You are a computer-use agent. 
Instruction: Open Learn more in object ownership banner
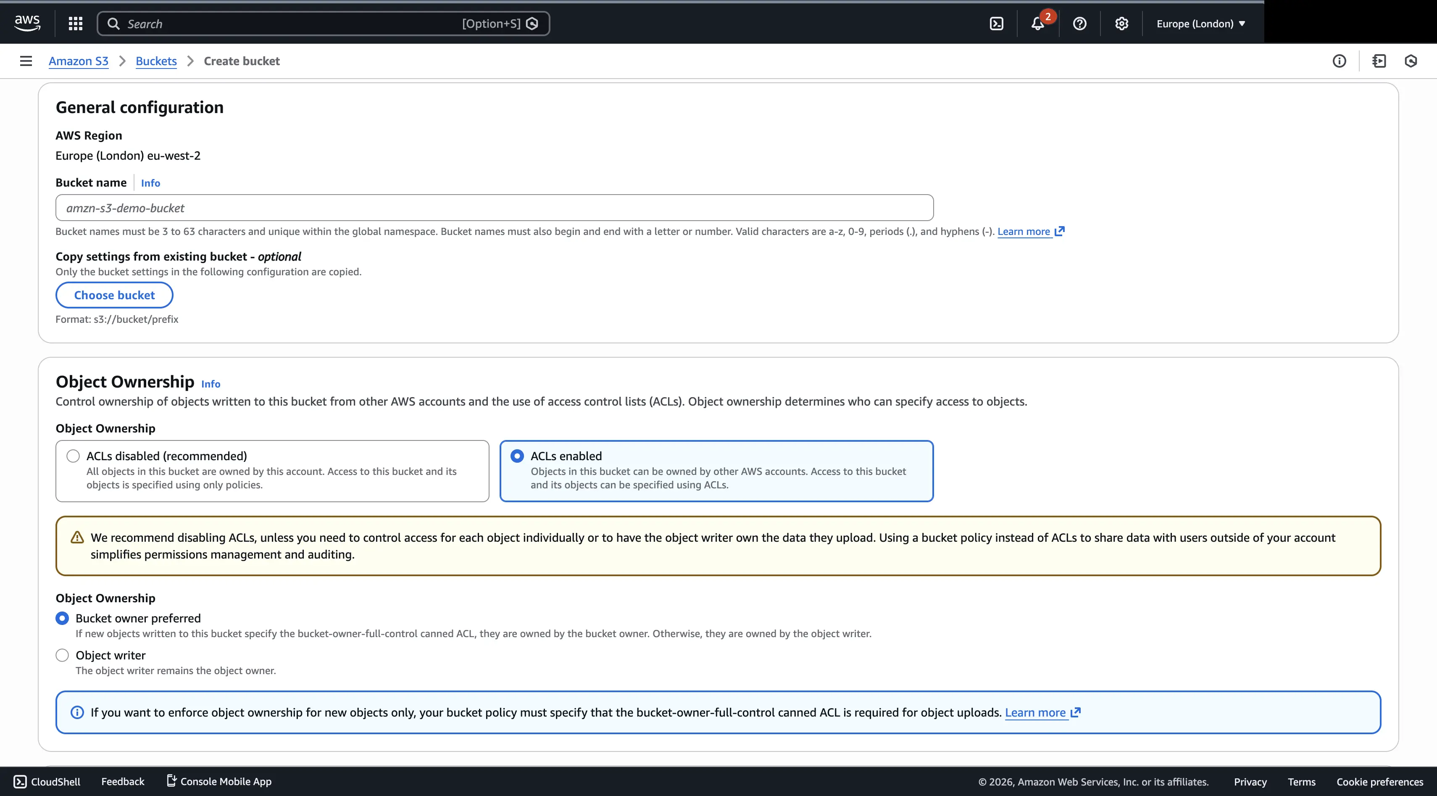1035,712
